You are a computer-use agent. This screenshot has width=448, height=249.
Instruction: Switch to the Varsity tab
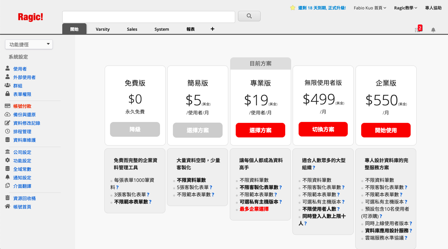[103, 29]
